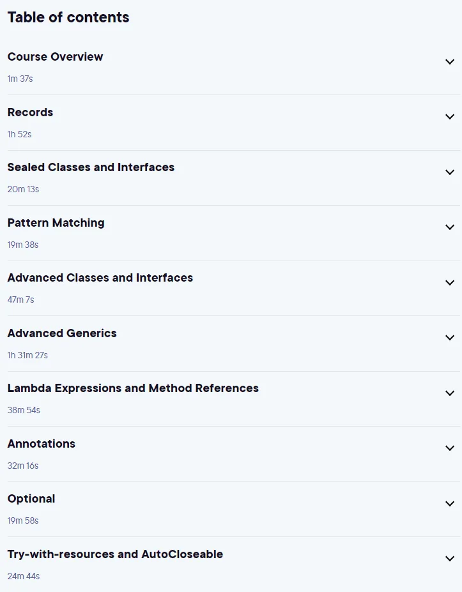The height and width of the screenshot is (592, 462).
Task: Select the Annotations module heading
Action: coord(42,444)
